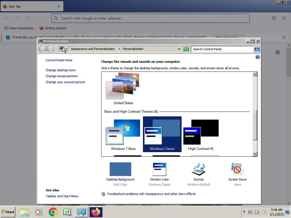Screen dimensions: 291x218
Task: Open Troubleshoot problems with transparency link
Action: click(x=151, y=194)
